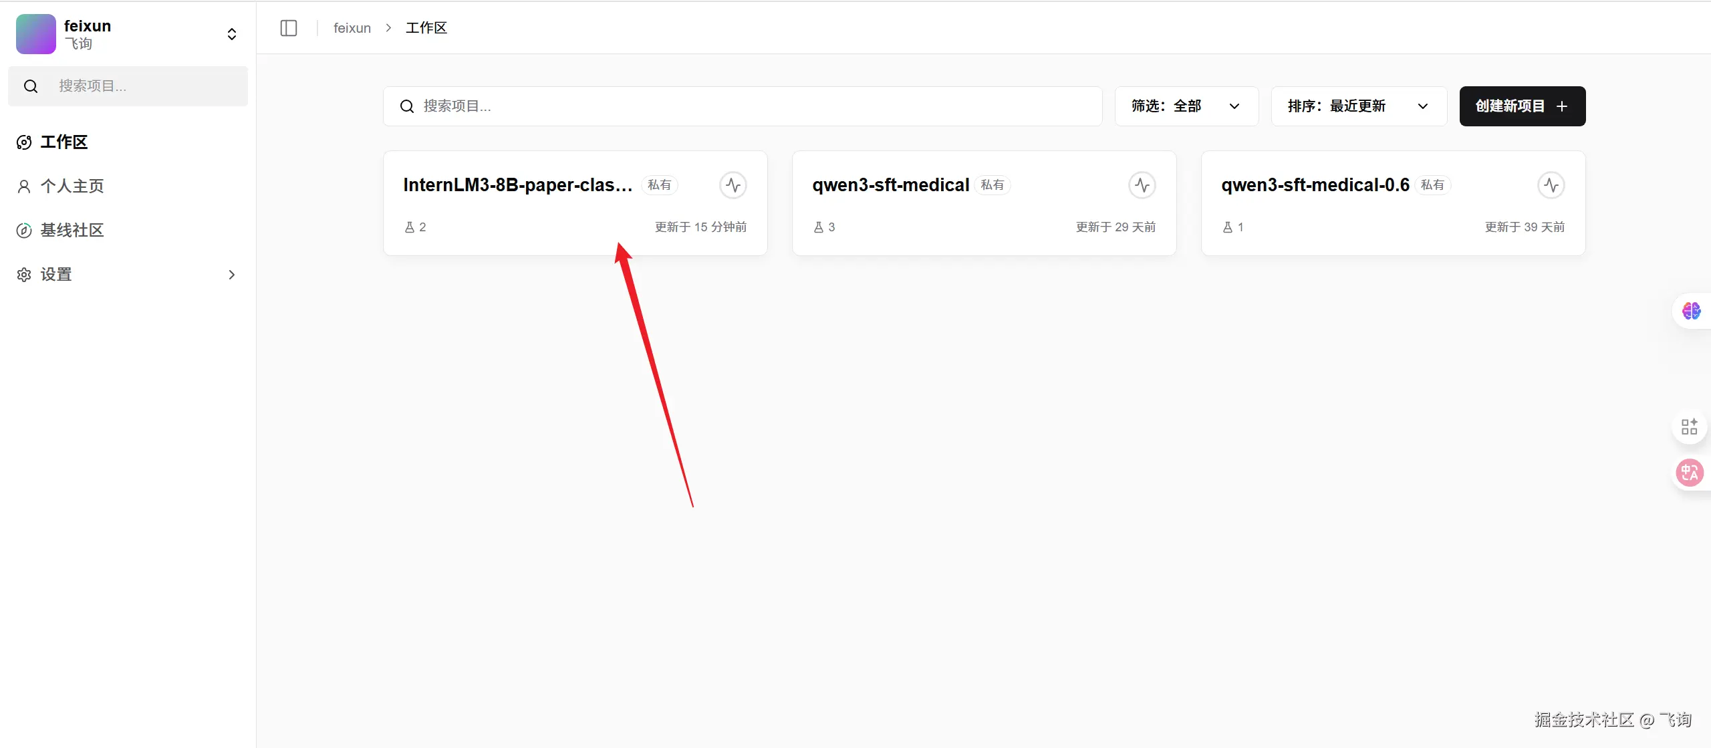Image resolution: width=1711 pixels, height=748 pixels.
Task: Open the 排序: 最近更新 sort dropdown
Action: pos(1358,106)
